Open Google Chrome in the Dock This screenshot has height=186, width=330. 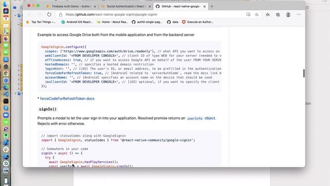(x=6, y=73)
